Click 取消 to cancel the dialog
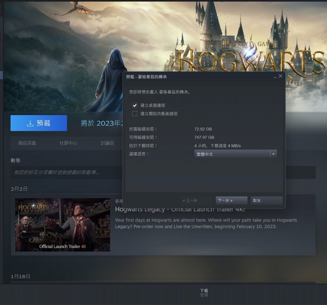The width and height of the screenshot is (327, 305). click(x=266, y=200)
